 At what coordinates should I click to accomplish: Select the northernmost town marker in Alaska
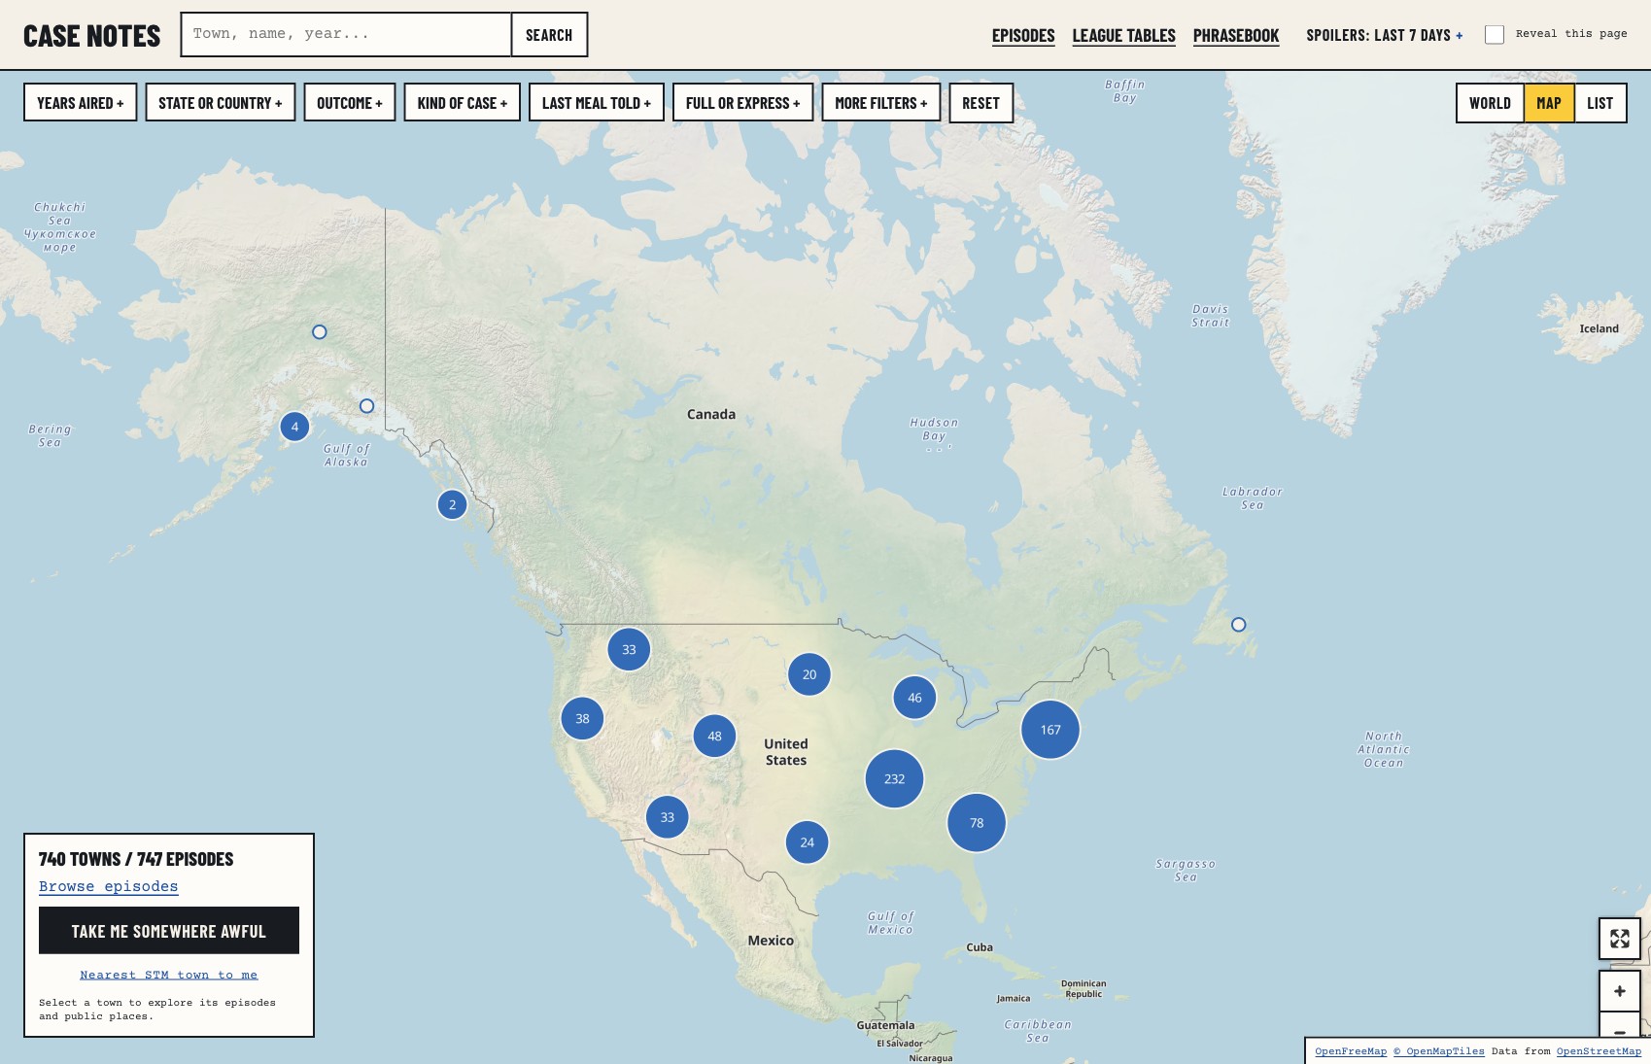coord(319,332)
